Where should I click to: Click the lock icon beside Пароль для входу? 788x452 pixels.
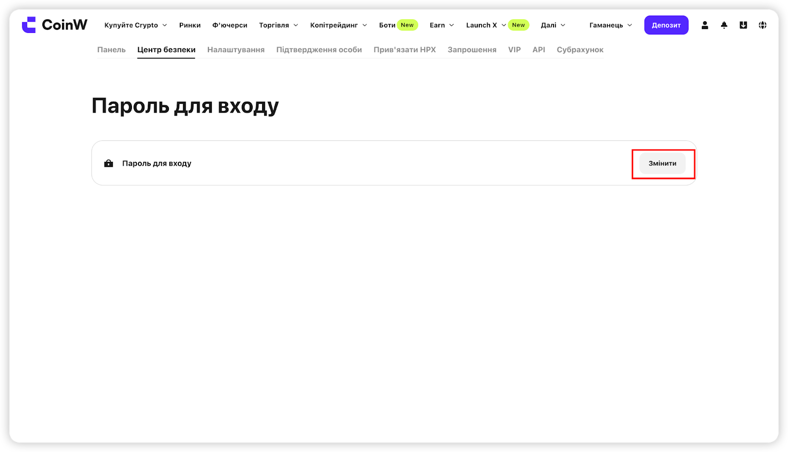coord(109,163)
